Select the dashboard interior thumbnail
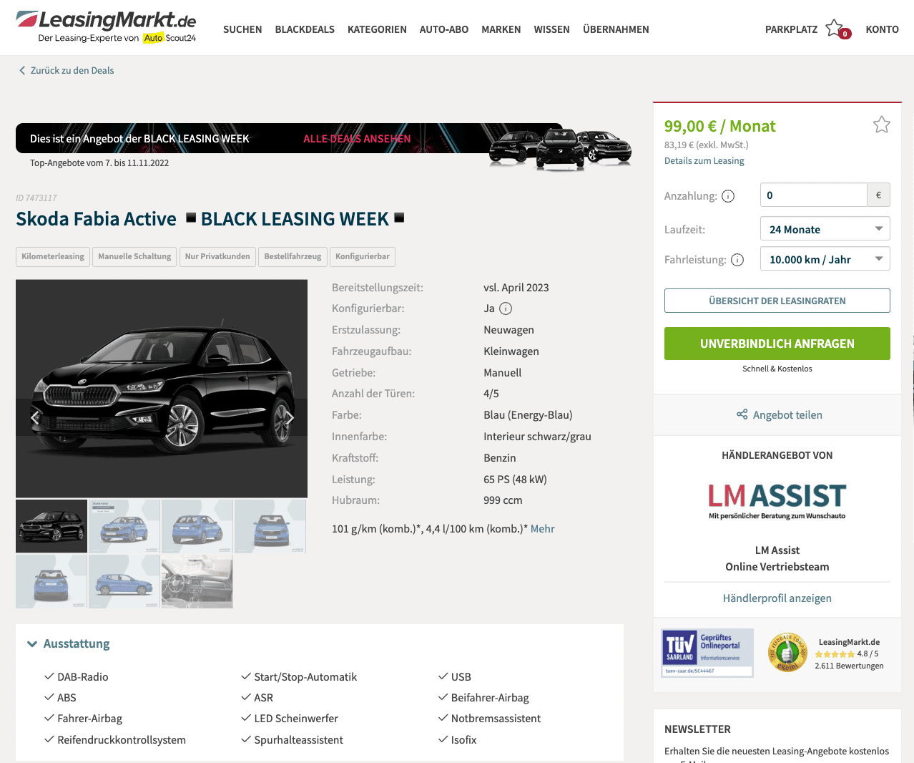This screenshot has width=914, height=763. pyautogui.click(x=197, y=581)
